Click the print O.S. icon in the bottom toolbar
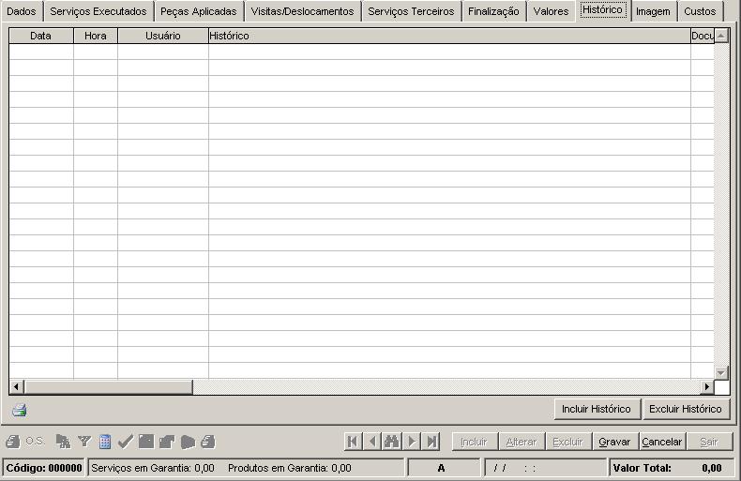Viewport: 741px width, 481px height. click(x=13, y=442)
